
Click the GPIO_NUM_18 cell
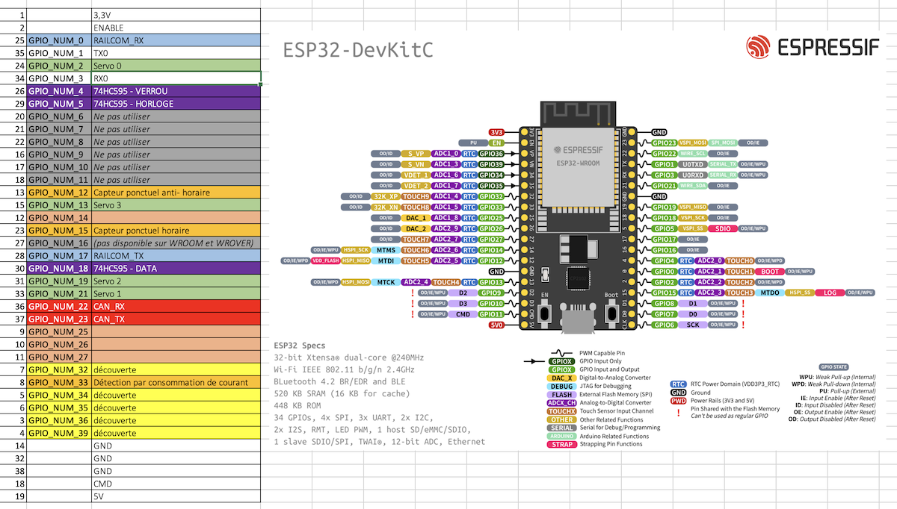[59, 269]
